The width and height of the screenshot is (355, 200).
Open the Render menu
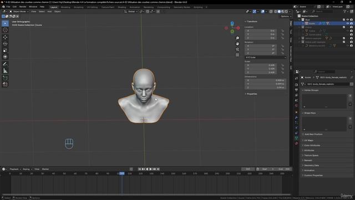coord(23,7)
